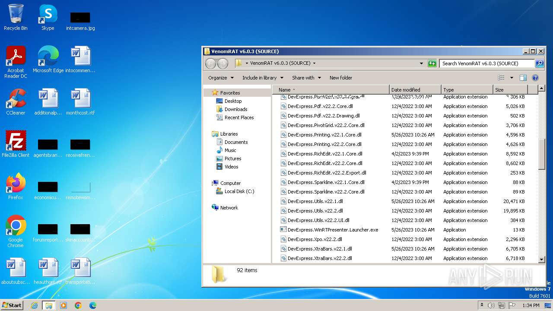Open Recent Places in navigation pane
The image size is (553, 311).
tap(239, 117)
